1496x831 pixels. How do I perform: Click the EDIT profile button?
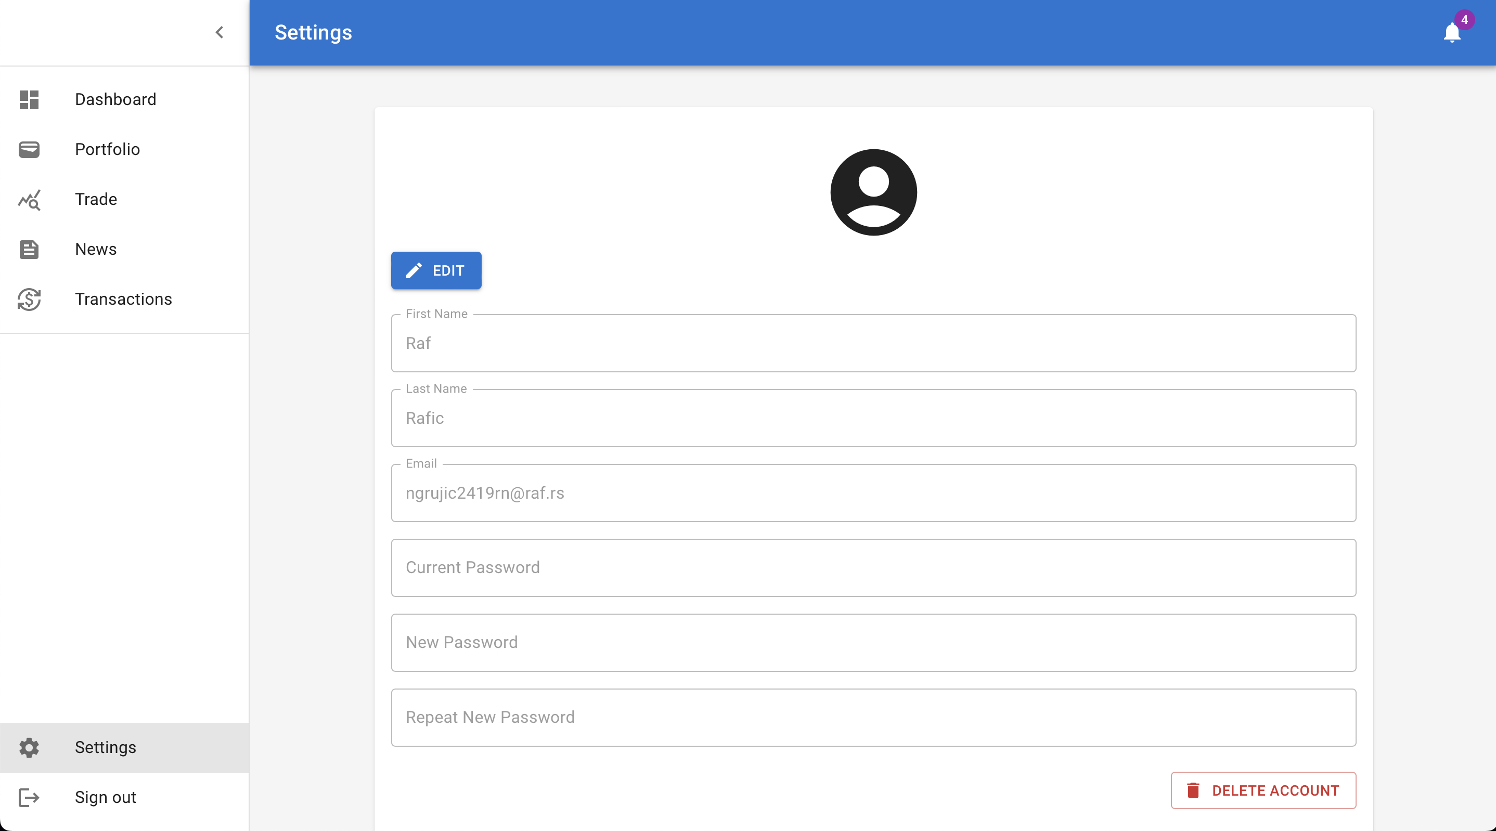pos(436,270)
